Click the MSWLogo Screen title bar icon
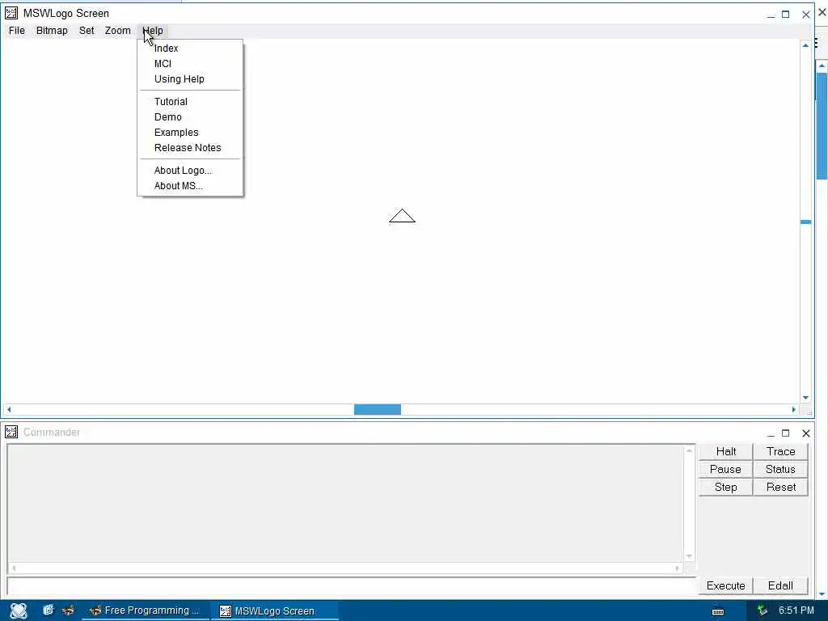The image size is (828, 621). [x=11, y=13]
